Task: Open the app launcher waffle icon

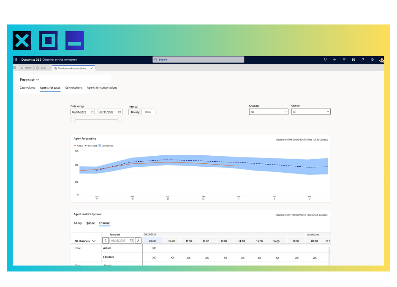Action: (x=15, y=60)
